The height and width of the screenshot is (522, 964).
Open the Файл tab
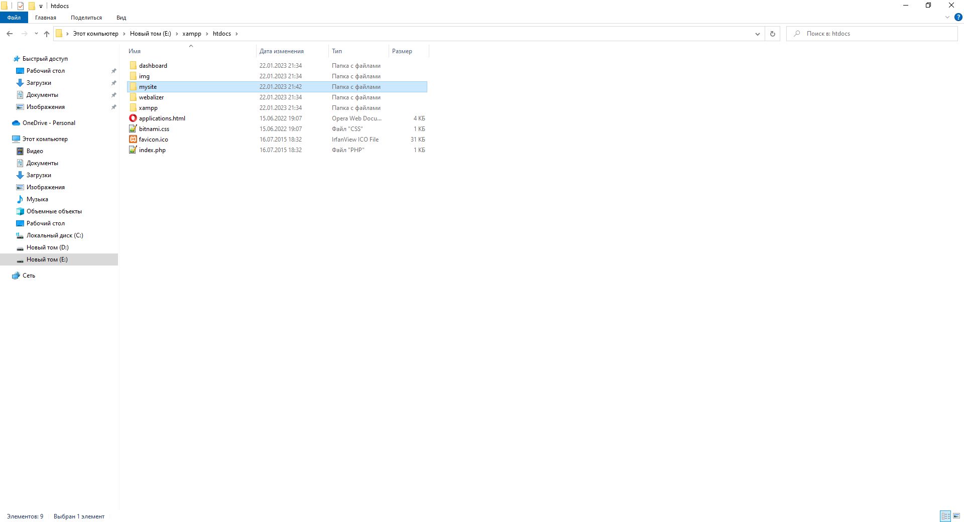click(x=14, y=18)
